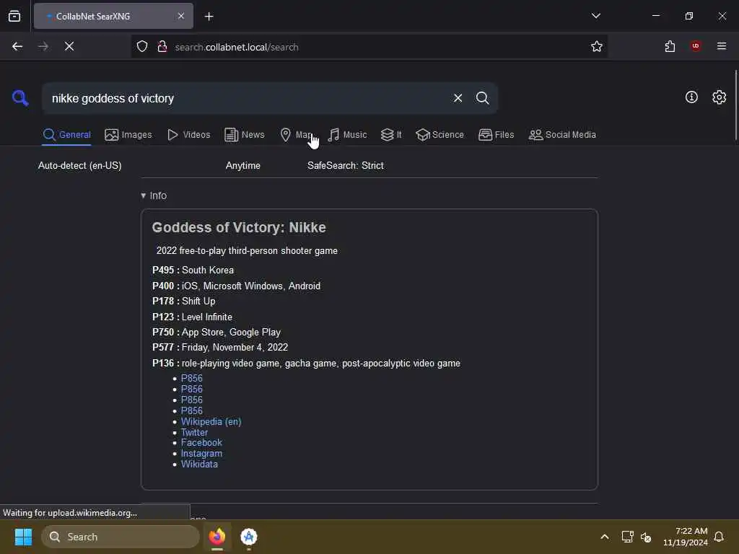Open Firefox from the taskbar
This screenshot has width=739, height=554.
[217, 537]
